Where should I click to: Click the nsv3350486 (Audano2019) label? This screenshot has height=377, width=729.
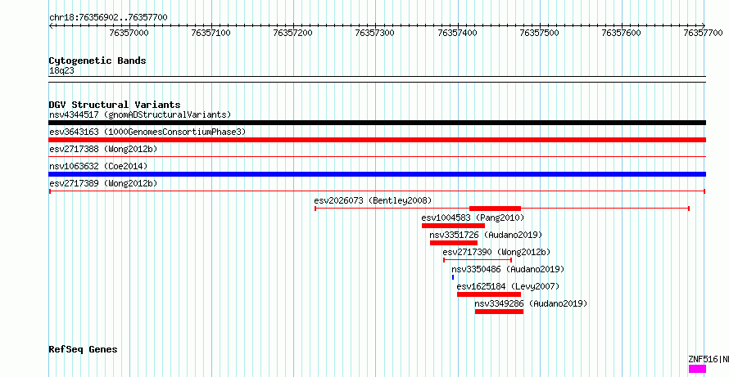pyautogui.click(x=508, y=269)
